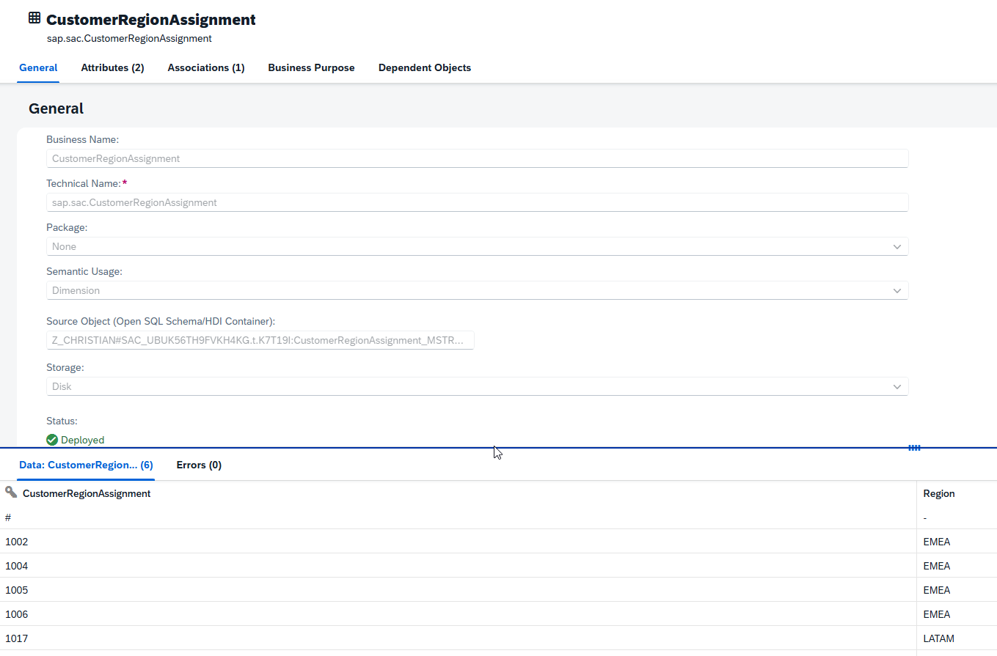Open the Storage dropdown chevron
This screenshot has height=656, width=997.
coord(897,387)
